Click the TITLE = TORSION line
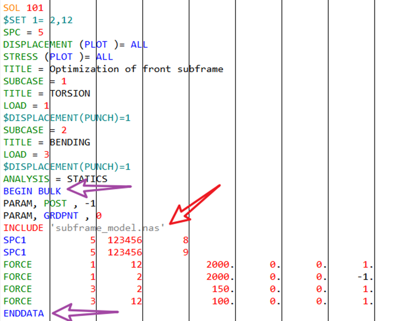The width and height of the screenshot is (393, 321). click(47, 94)
